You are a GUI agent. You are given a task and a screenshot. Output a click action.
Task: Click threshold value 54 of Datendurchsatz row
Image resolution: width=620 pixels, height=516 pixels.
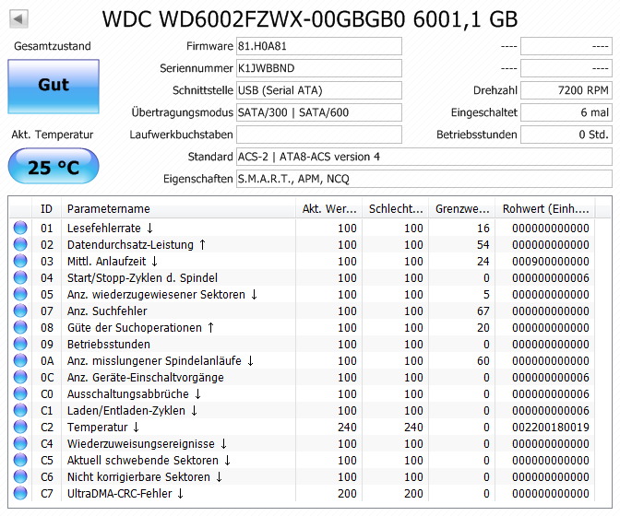pyautogui.click(x=483, y=245)
